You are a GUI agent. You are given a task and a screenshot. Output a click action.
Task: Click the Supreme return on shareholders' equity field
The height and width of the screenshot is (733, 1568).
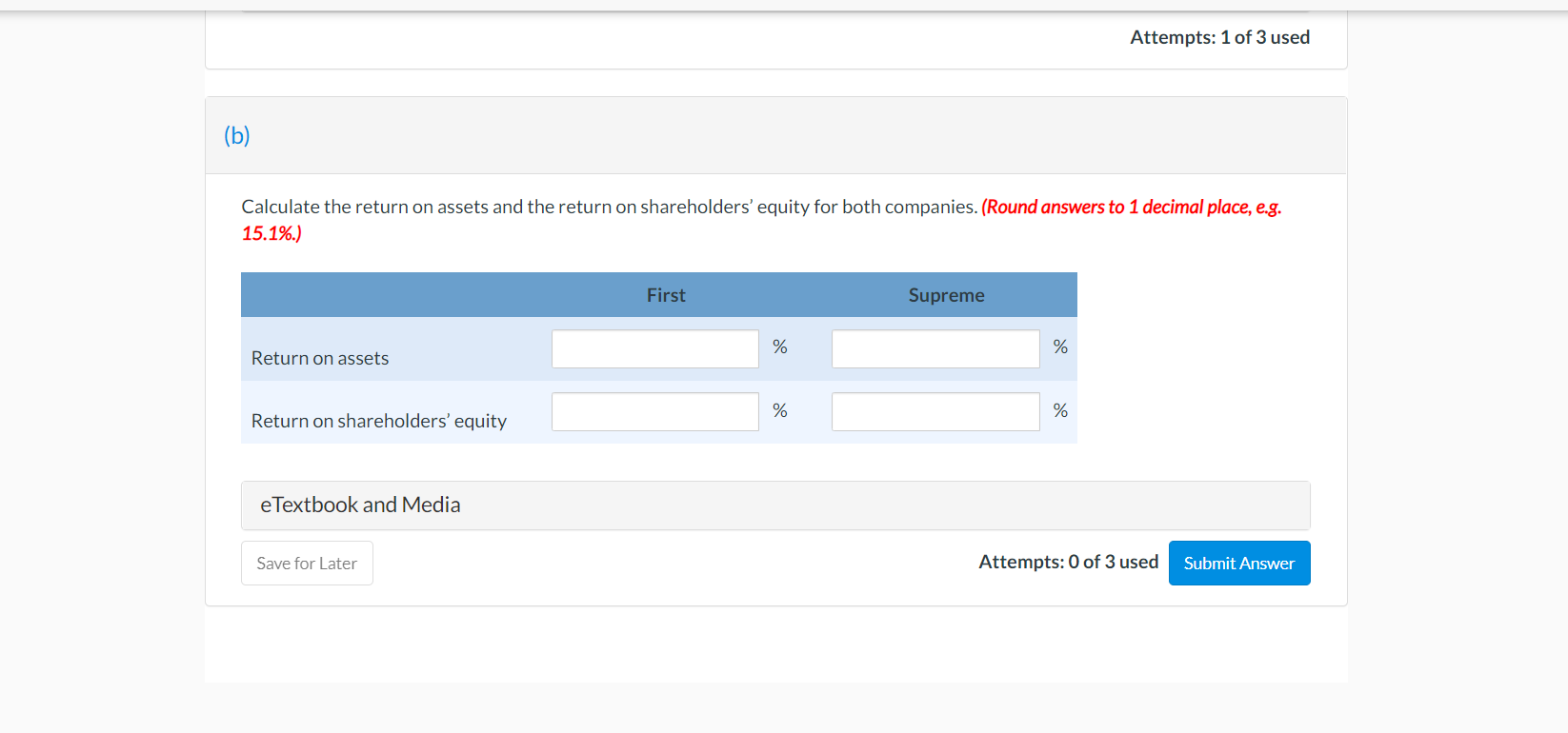click(x=935, y=411)
